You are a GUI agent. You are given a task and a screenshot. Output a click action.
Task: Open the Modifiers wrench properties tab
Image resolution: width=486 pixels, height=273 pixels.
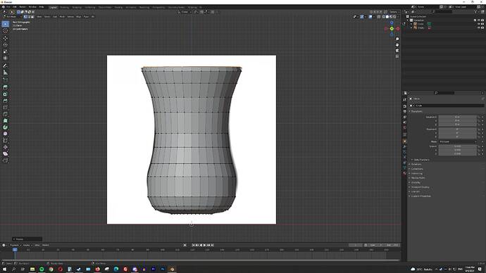point(404,147)
